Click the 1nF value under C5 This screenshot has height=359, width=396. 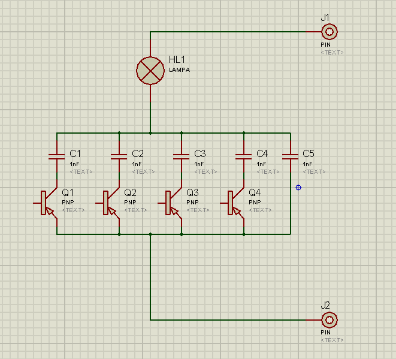point(307,164)
